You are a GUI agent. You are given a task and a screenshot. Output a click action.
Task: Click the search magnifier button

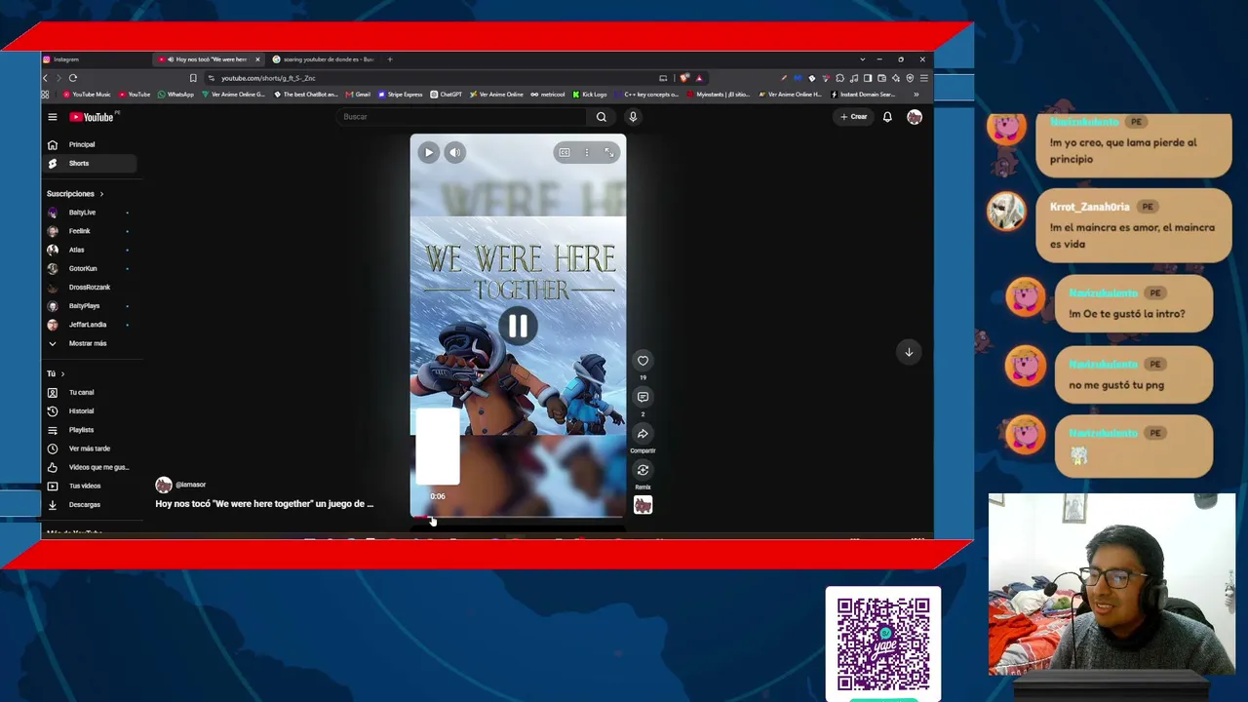point(602,117)
